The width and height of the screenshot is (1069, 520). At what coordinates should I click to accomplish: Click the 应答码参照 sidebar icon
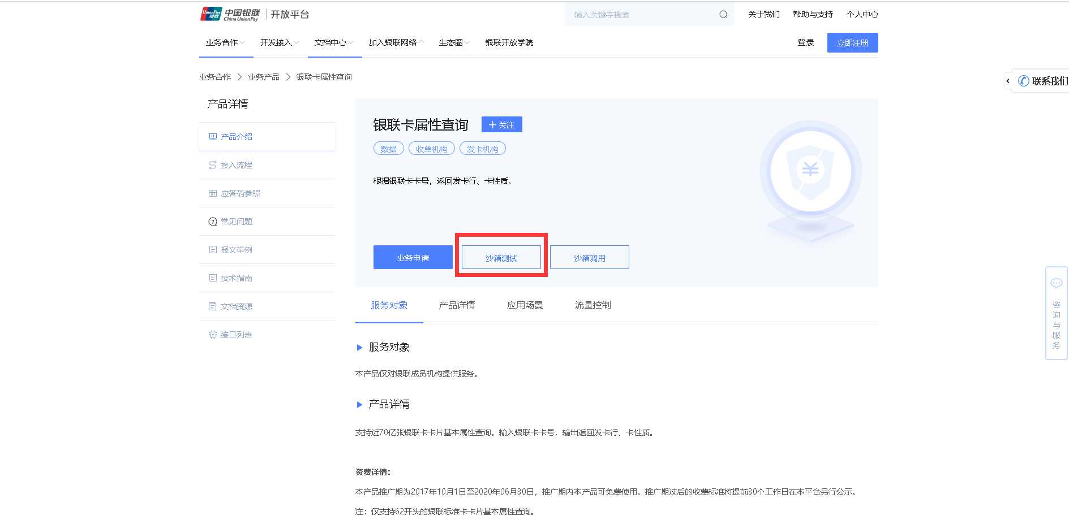coord(213,193)
